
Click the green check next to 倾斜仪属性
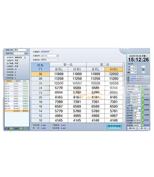[139, 86]
